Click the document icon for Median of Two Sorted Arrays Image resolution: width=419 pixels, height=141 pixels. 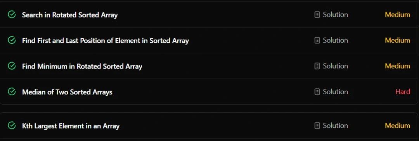(x=317, y=92)
